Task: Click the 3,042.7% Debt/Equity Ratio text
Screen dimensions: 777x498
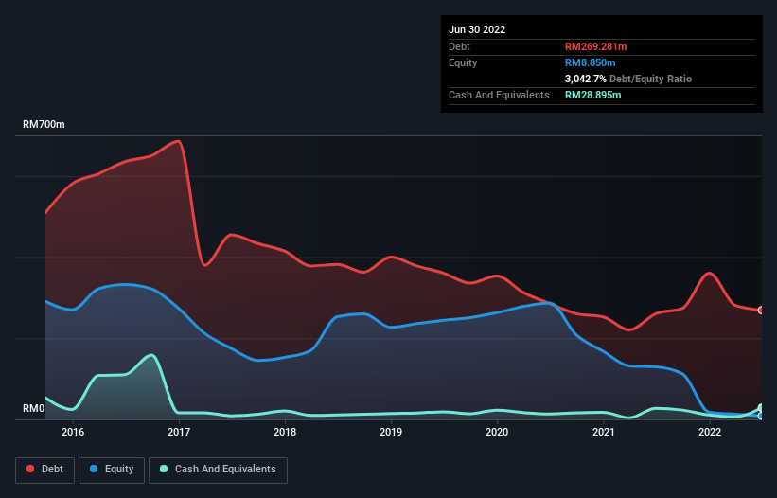Action: click(628, 79)
